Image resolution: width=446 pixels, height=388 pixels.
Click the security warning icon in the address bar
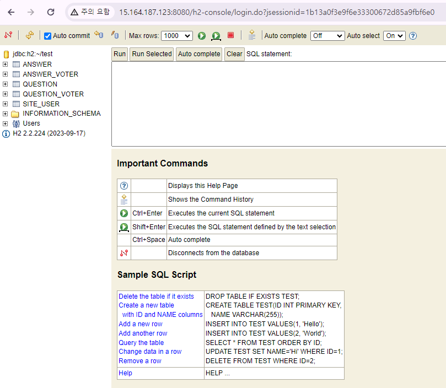pyautogui.click(x=74, y=12)
